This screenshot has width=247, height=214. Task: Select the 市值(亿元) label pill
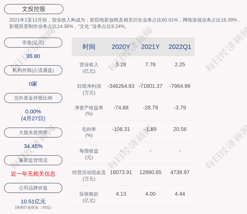[x=33, y=43]
